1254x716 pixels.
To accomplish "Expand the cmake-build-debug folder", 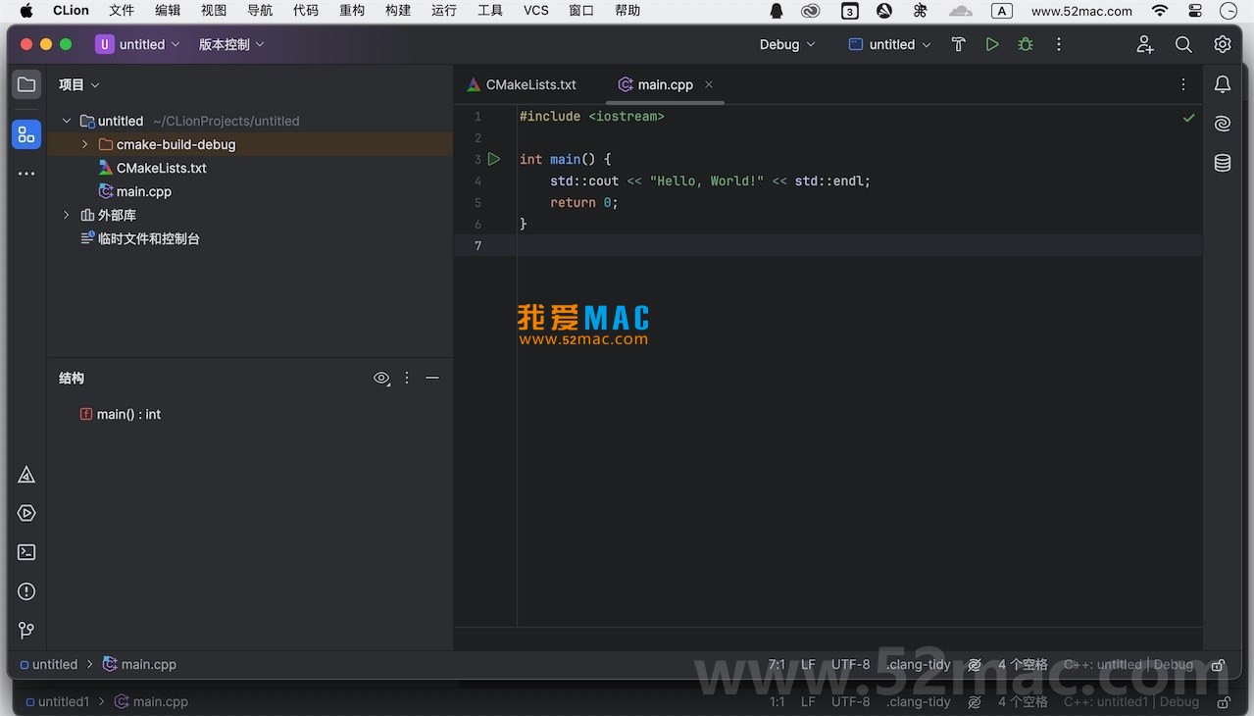I will (85, 144).
